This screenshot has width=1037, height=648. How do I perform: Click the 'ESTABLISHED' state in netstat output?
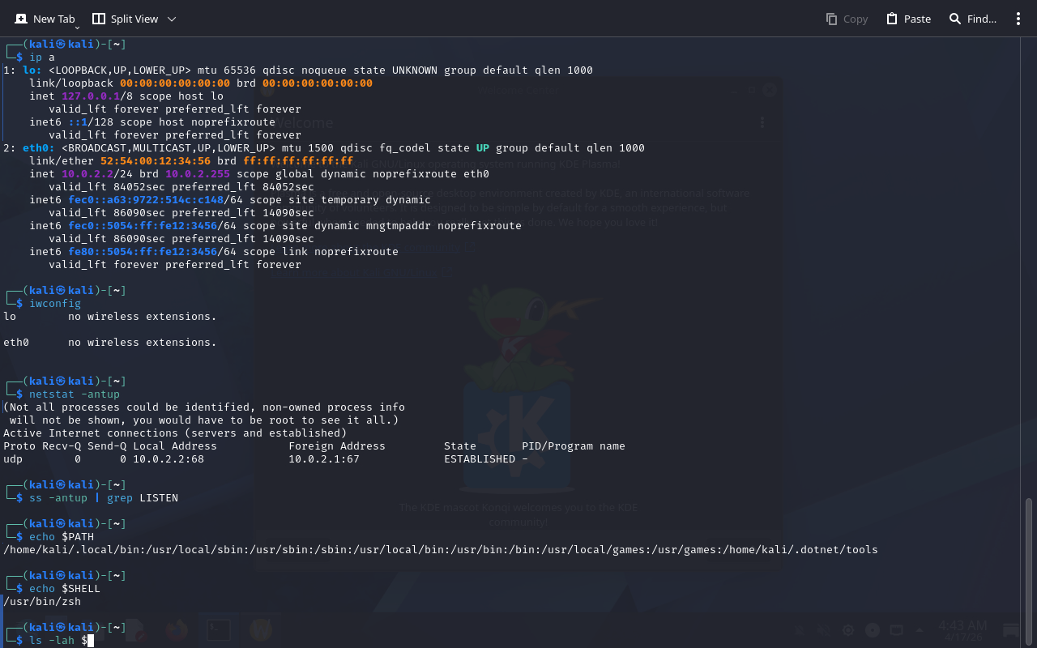[x=480, y=459]
